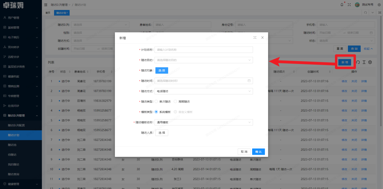The width and height of the screenshot is (383, 189).
Task: Open the 随访方式 dropdown showing 电话随访
Action: pos(203,91)
